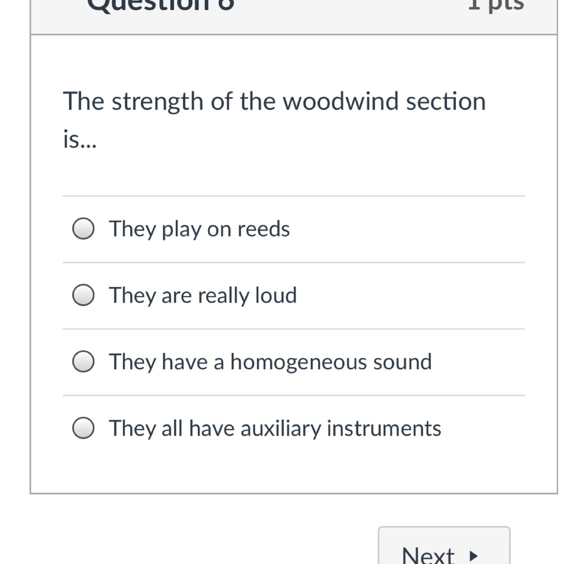Image resolution: width=564 pixels, height=564 pixels.
Task: Click the arrow icon beside Next
Action: [473, 556]
